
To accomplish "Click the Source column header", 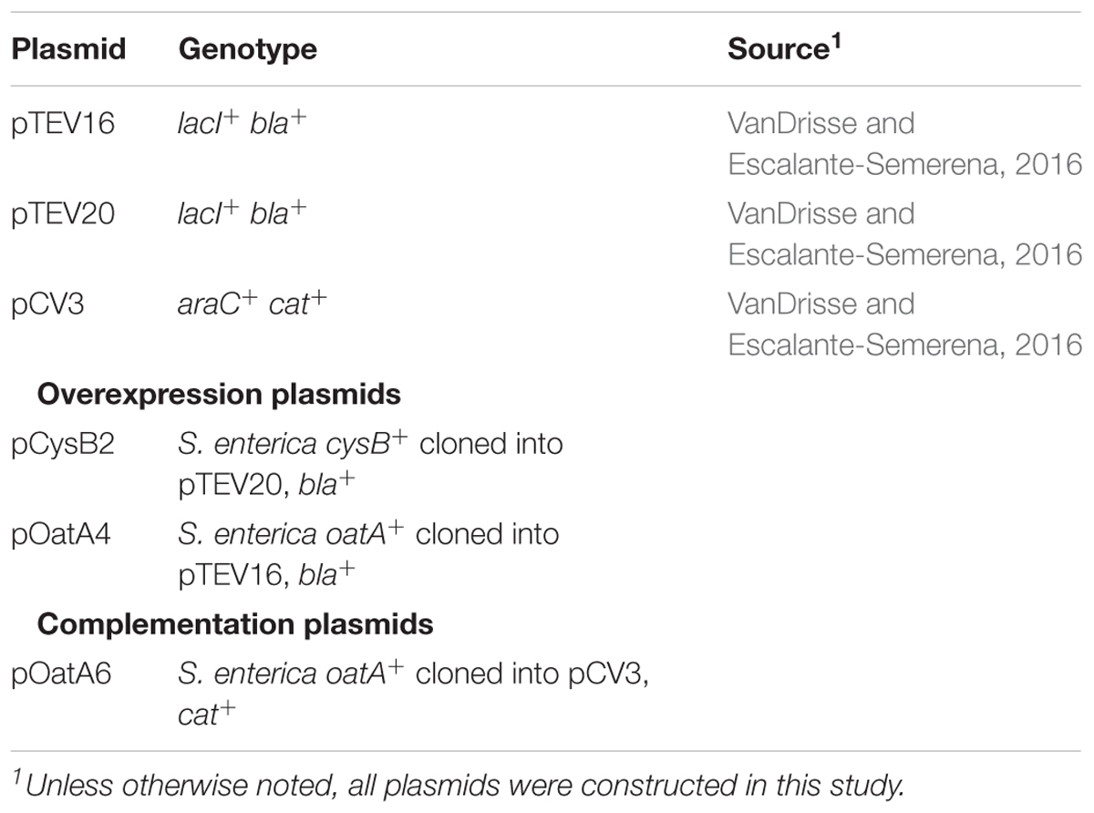I will click(784, 47).
